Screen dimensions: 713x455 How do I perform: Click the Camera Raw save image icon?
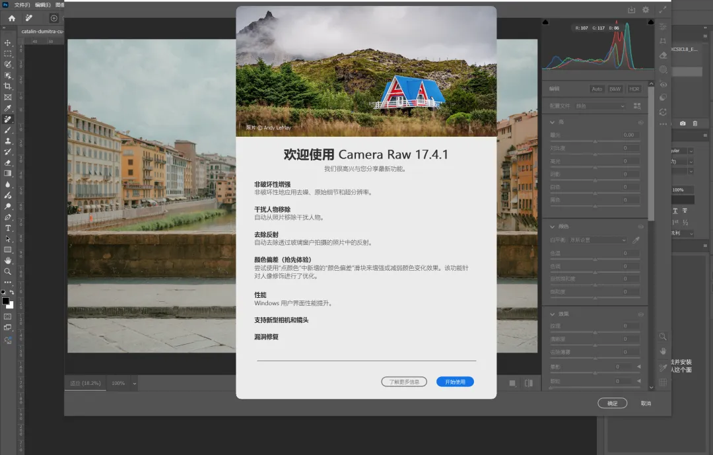click(x=632, y=9)
